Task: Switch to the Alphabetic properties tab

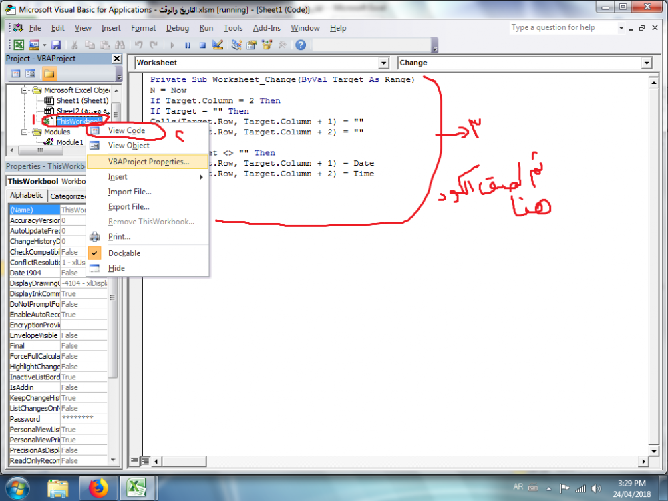Action: click(x=27, y=195)
